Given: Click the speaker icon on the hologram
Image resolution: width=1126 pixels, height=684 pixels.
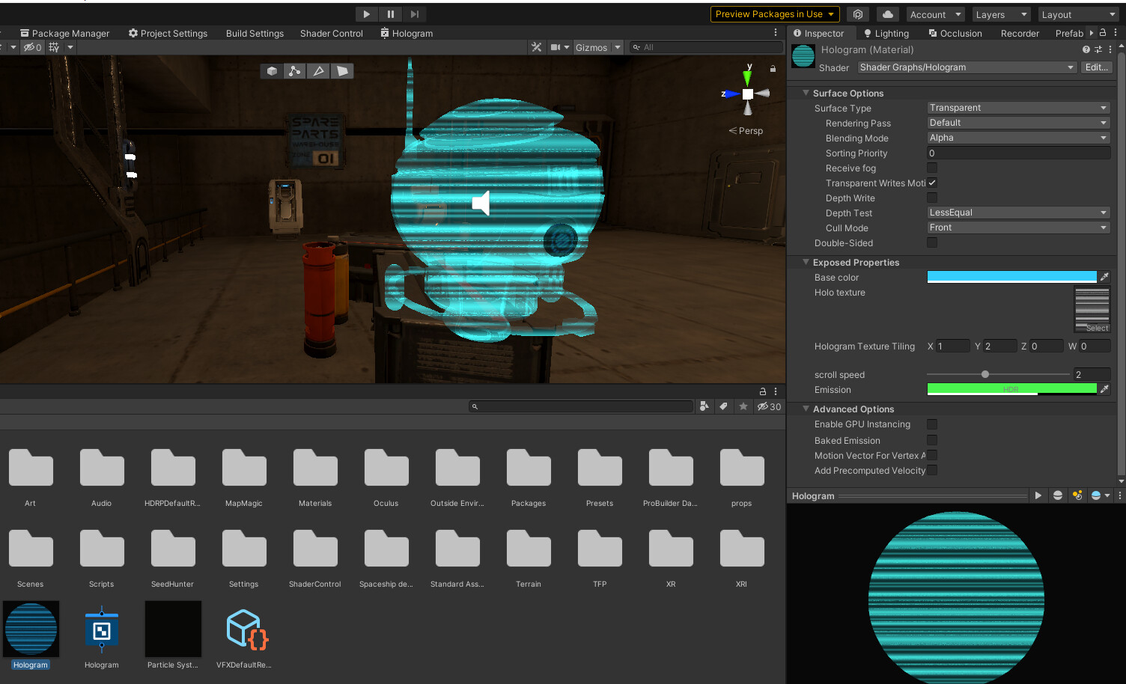Looking at the screenshot, I should 480,202.
